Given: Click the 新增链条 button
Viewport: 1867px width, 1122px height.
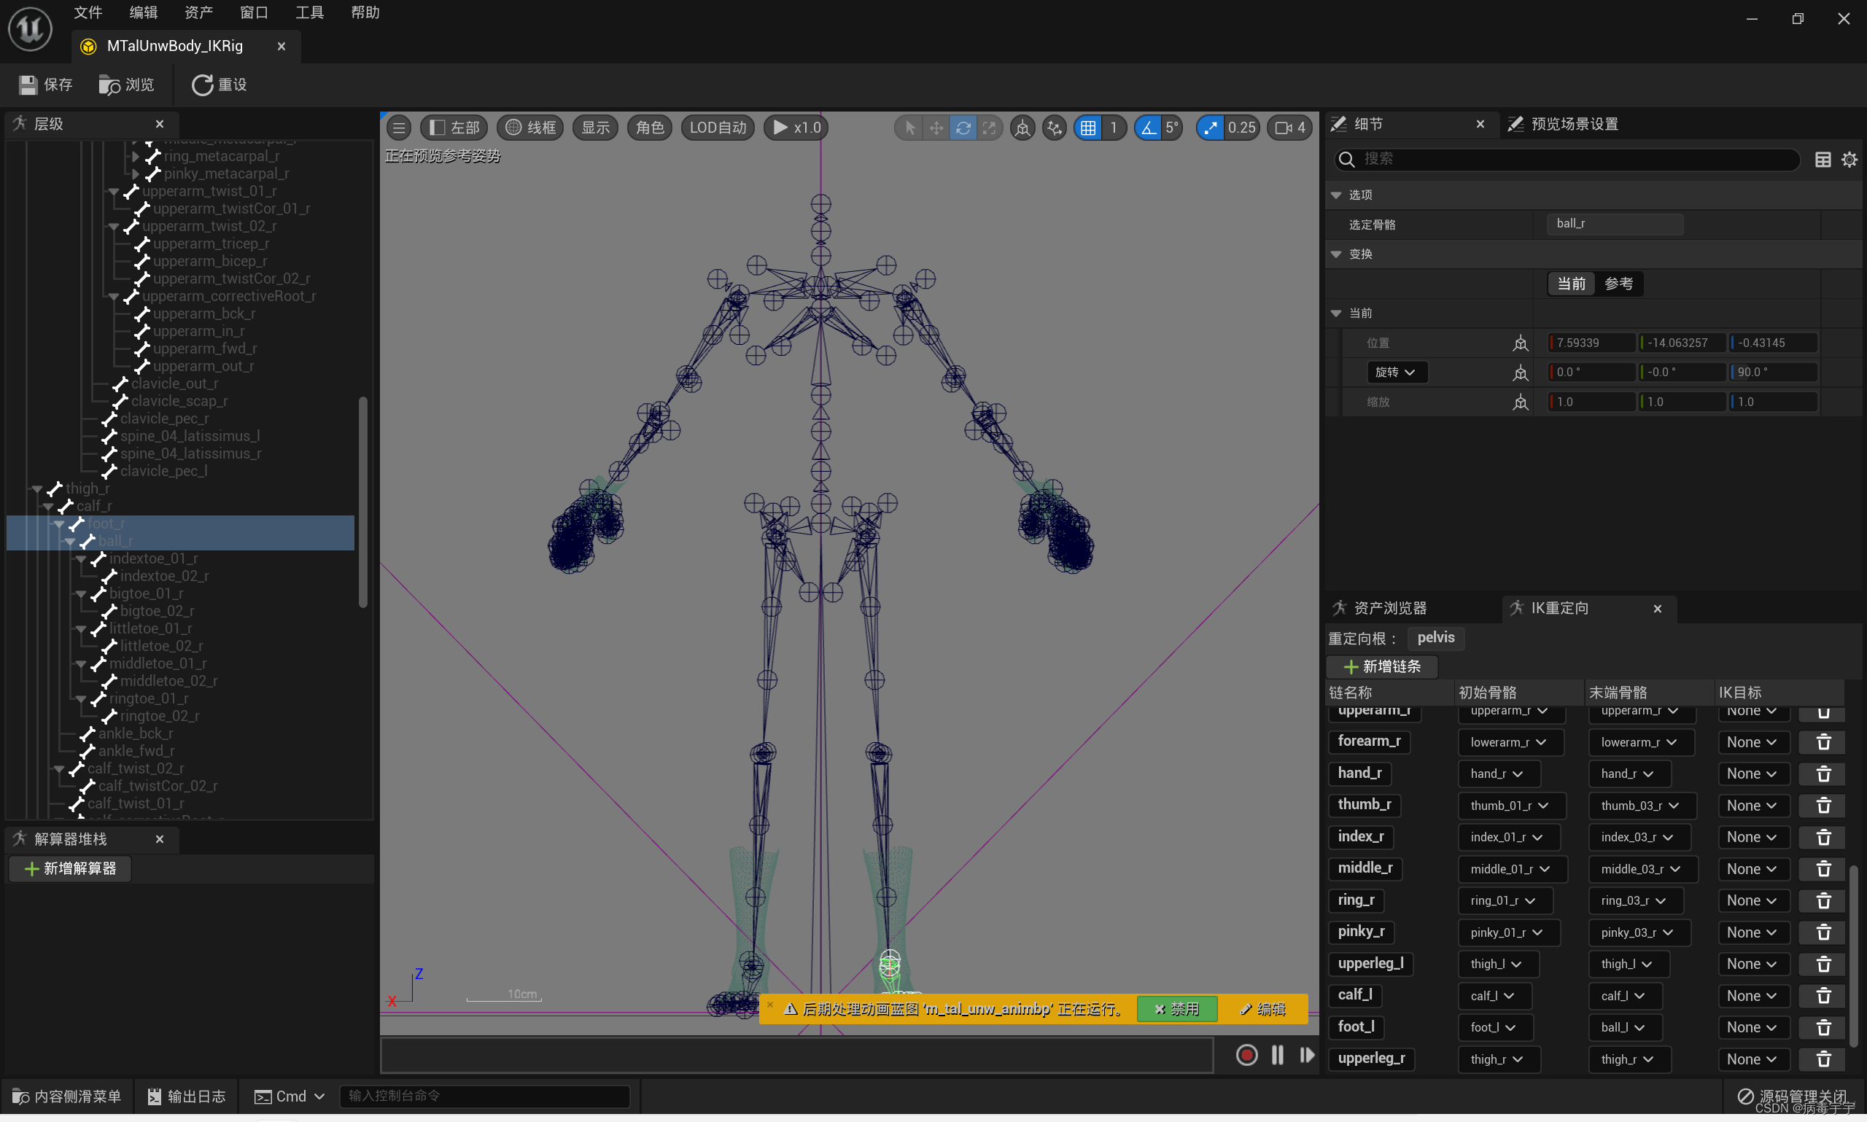Looking at the screenshot, I should pyautogui.click(x=1382, y=667).
